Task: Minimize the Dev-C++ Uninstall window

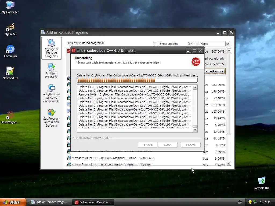Action: pyautogui.click(x=188, y=50)
